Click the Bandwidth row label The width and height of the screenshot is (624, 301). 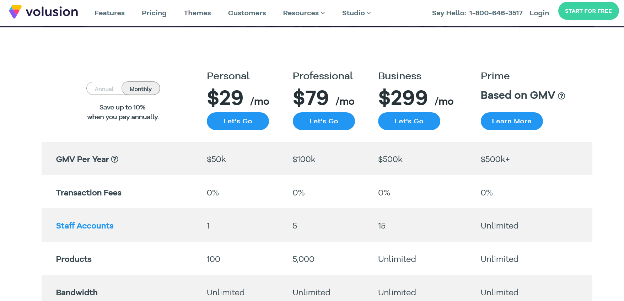(x=77, y=292)
